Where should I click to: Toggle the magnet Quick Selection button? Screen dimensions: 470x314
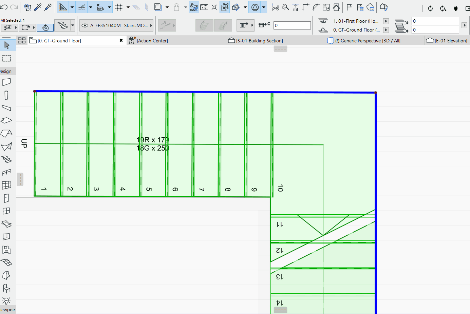(x=45, y=27)
